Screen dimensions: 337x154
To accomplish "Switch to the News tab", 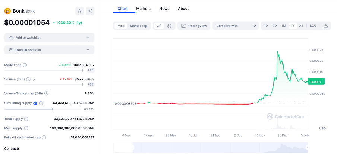I will (164, 8).
